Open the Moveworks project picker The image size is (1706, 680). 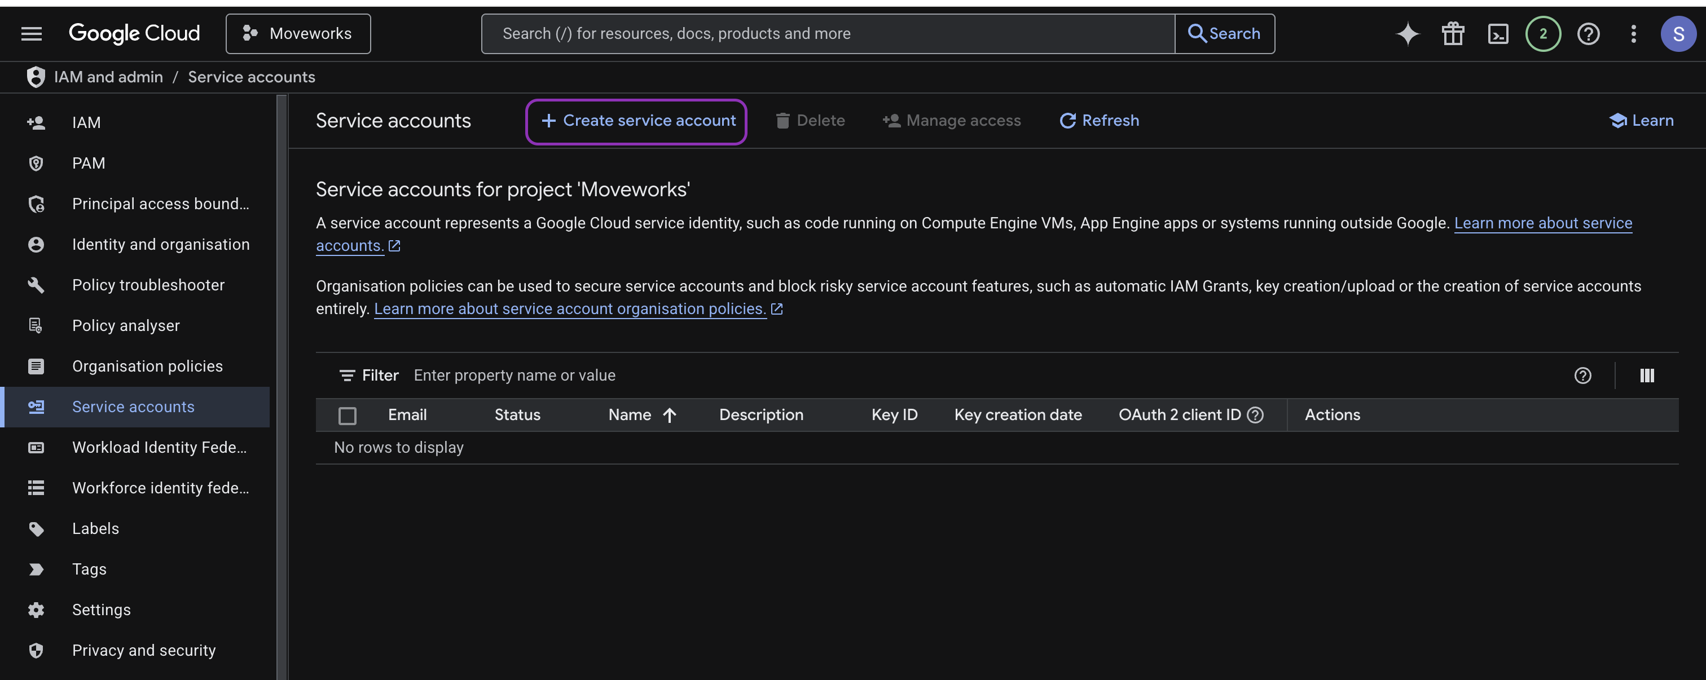click(298, 34)
